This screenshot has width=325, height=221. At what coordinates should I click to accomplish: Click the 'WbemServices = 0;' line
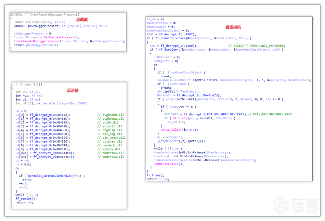tap(162, 23)
